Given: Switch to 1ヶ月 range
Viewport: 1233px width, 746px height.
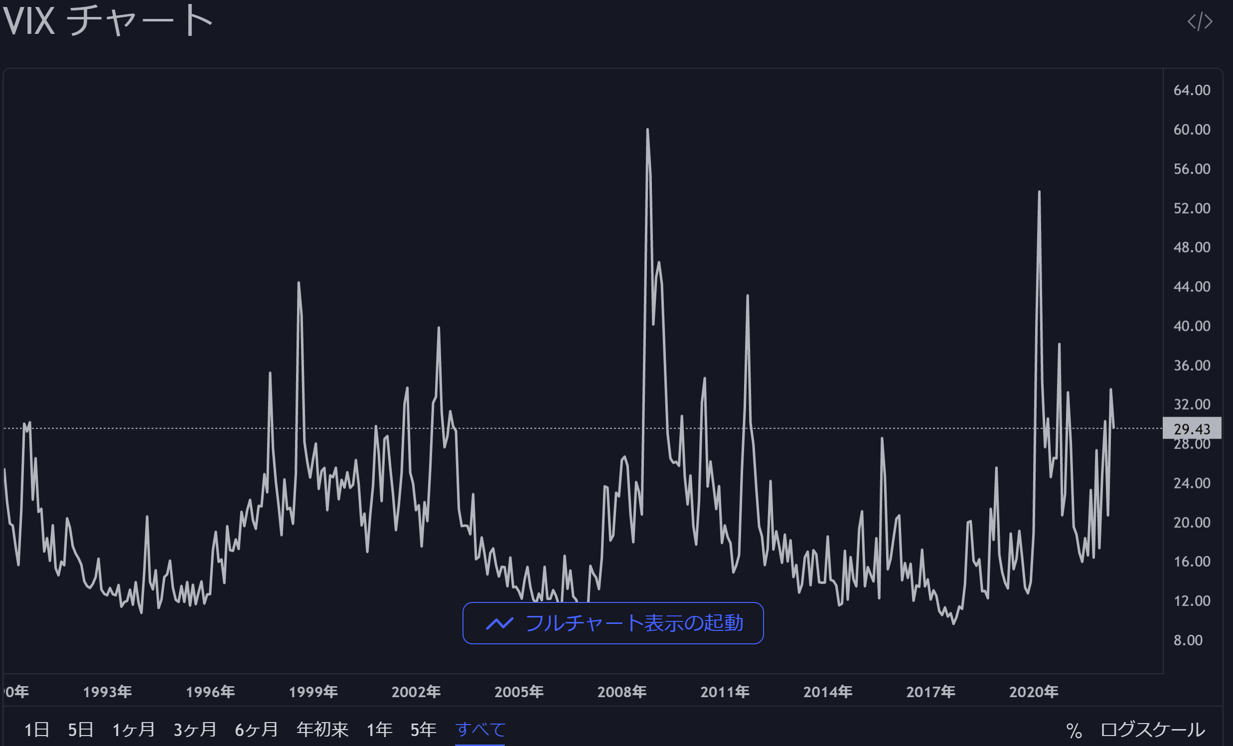Looking at the screenshot, I should tap(133, 730).
